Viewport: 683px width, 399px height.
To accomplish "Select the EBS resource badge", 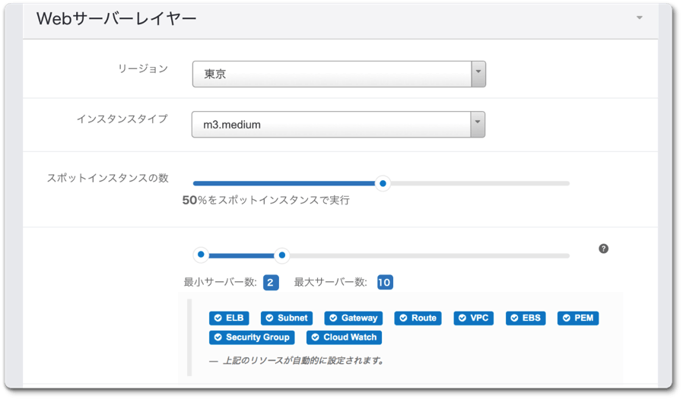I will coord(526,318).
